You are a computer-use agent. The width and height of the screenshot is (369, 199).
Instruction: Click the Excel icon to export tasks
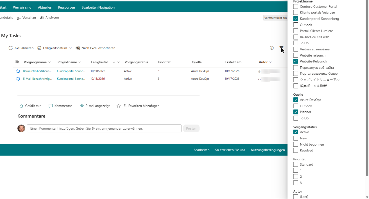pos(78,48)
